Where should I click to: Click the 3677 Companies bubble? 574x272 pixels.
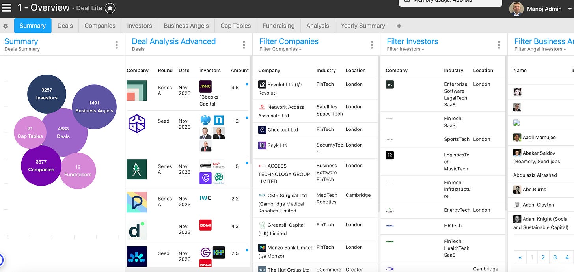coord(41,166)
